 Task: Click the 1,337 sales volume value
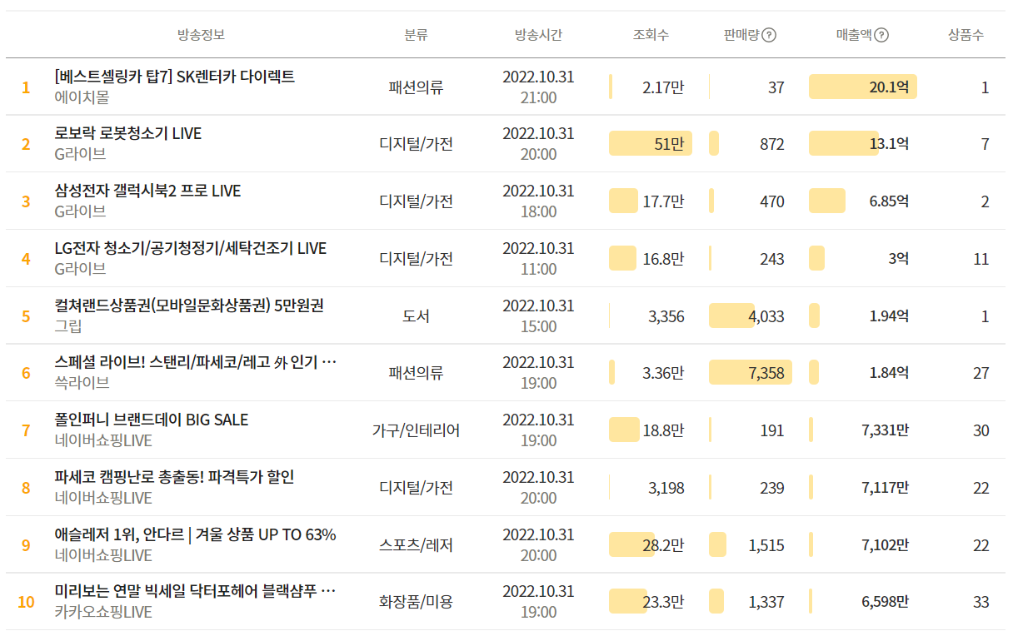pos(766,602)
